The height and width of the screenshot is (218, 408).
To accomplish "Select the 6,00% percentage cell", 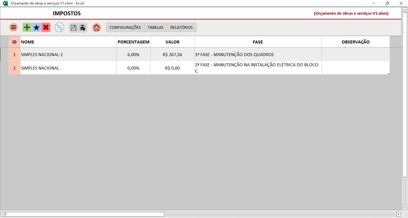I will point(133,55).
